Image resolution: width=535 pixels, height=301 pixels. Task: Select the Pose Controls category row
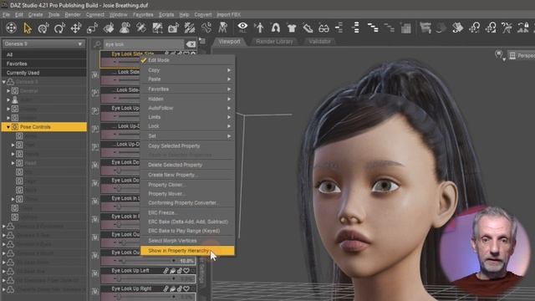click(44, 127)
